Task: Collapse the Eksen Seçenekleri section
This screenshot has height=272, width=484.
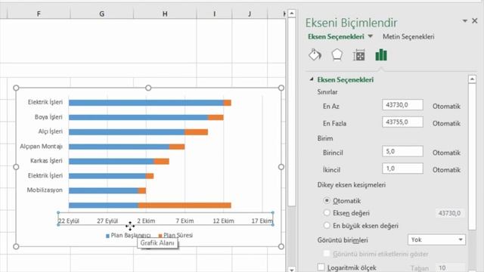Action: click(x=312, y=79)
